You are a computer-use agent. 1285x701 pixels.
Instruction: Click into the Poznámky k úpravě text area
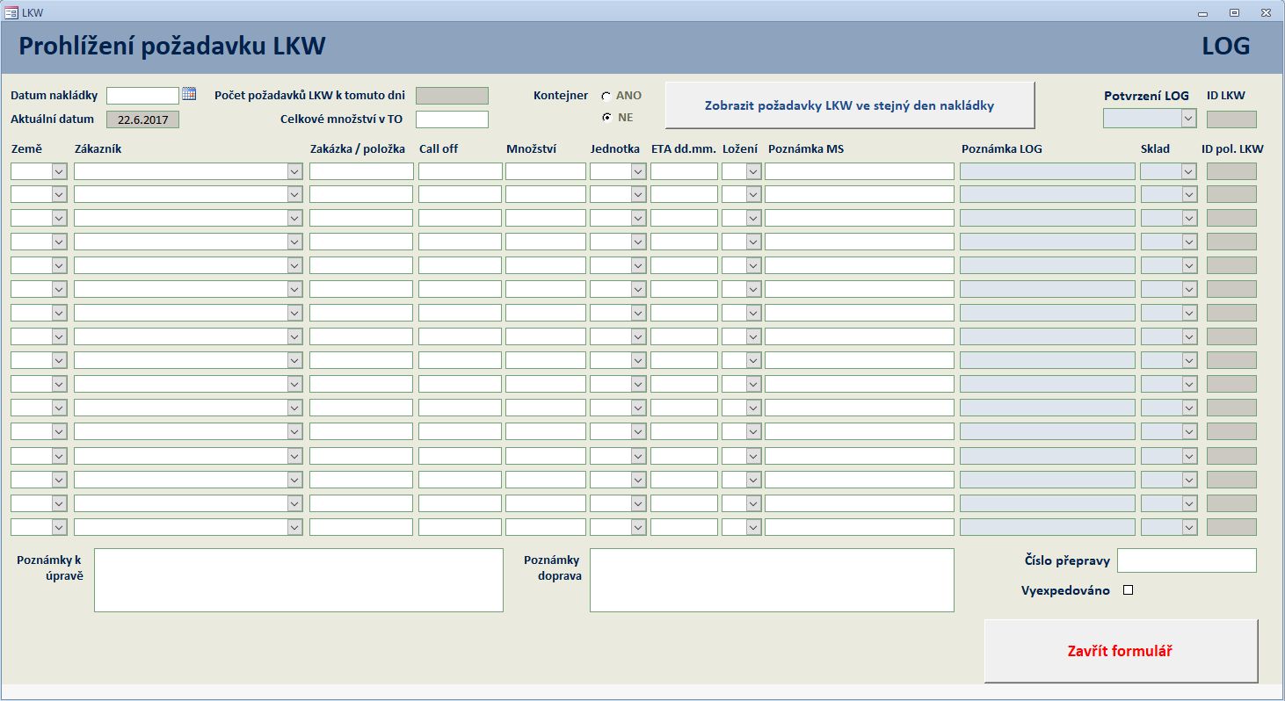point(299,580)
